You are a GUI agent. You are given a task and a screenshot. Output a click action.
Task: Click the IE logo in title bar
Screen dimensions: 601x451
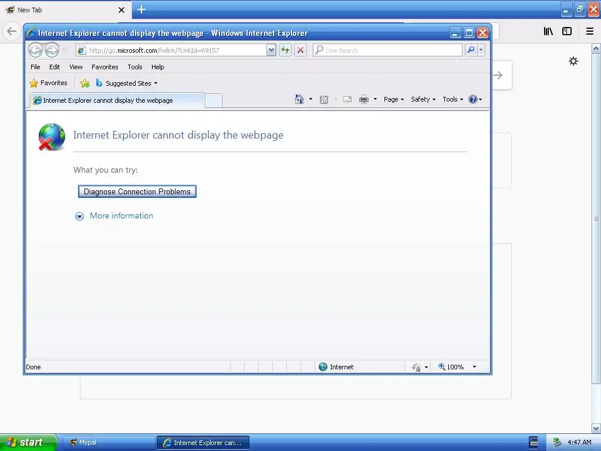point(31,33)
